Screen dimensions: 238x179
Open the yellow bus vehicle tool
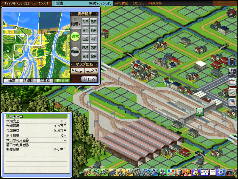point(129,173)
